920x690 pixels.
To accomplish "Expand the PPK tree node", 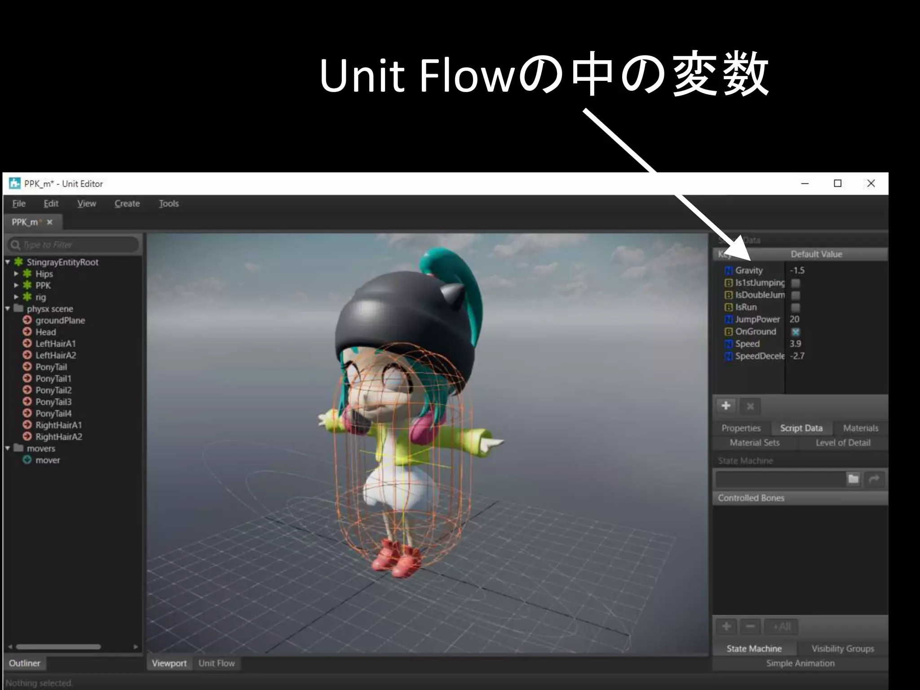I will (17, 285).
